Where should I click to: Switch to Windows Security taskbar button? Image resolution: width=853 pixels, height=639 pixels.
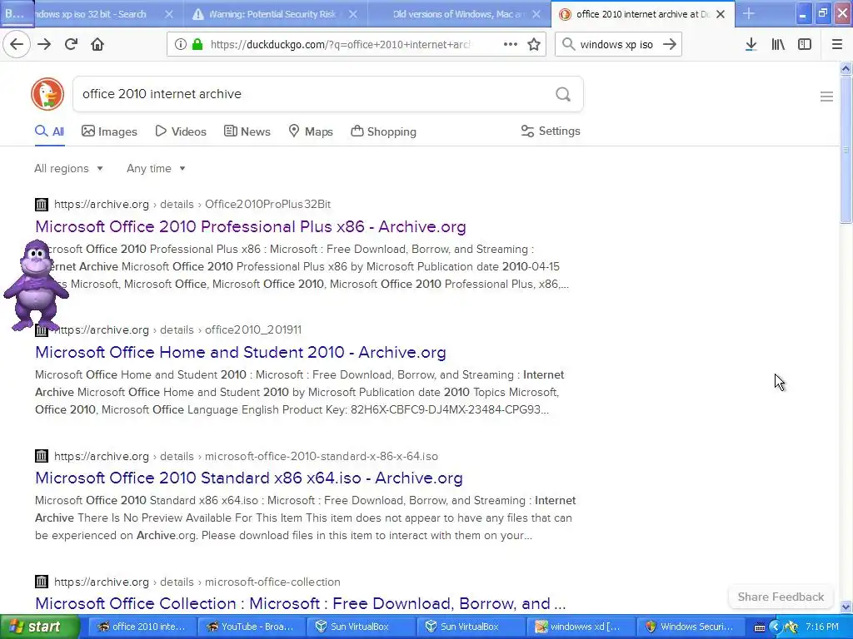click(x=689, y=627)
